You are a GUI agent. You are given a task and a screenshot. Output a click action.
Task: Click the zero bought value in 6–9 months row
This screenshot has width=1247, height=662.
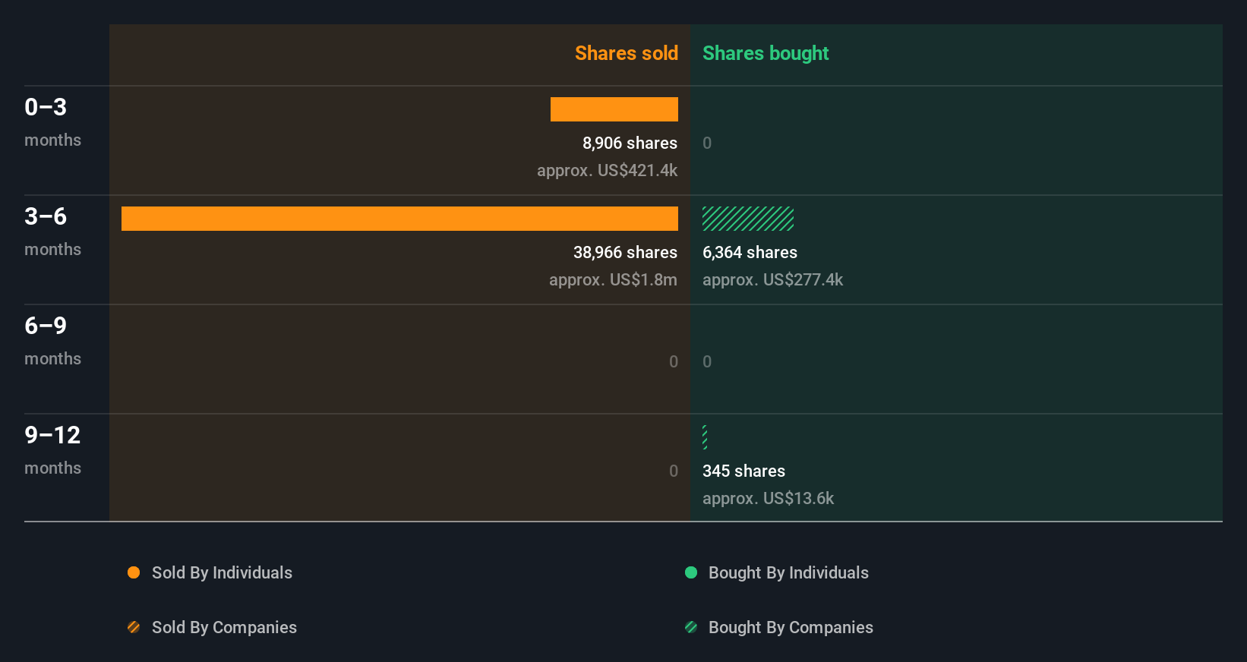[x=707, y=361]
